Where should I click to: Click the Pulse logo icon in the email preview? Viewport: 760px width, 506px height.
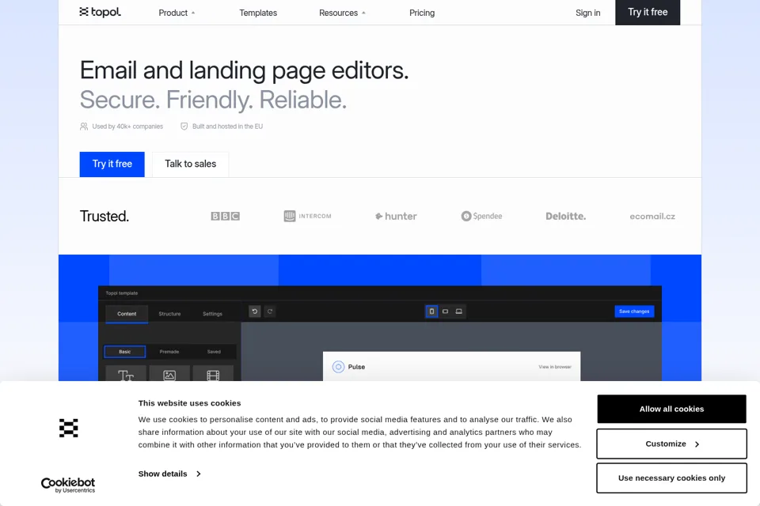click(338, 367)
